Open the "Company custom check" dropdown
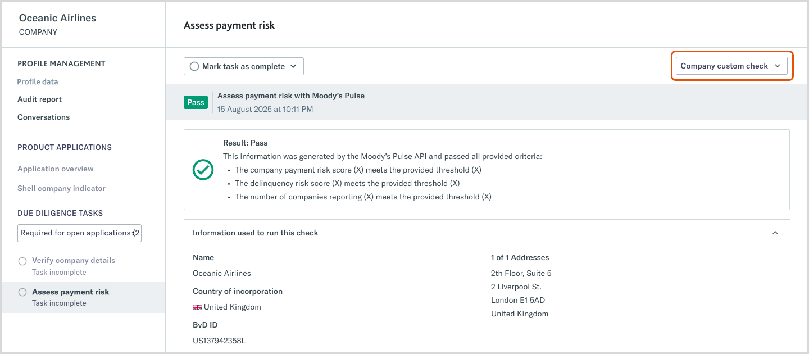This screenshot has width=809, height=354. pos(731,66)
